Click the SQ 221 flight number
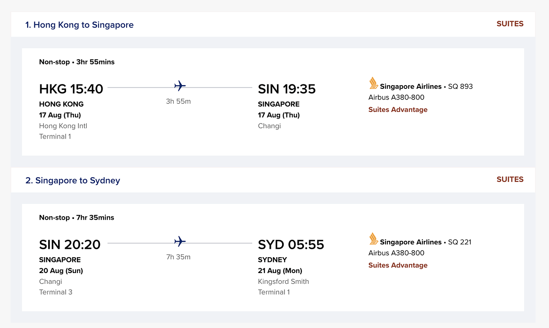 click(x=459, y=242)
